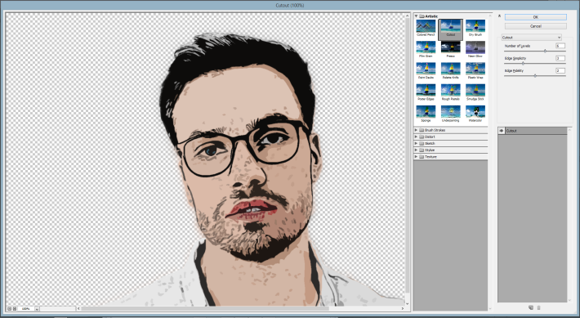Click the Number of Levels slider
The width and height of the screenshot is (580, 318).
[535, 51]
